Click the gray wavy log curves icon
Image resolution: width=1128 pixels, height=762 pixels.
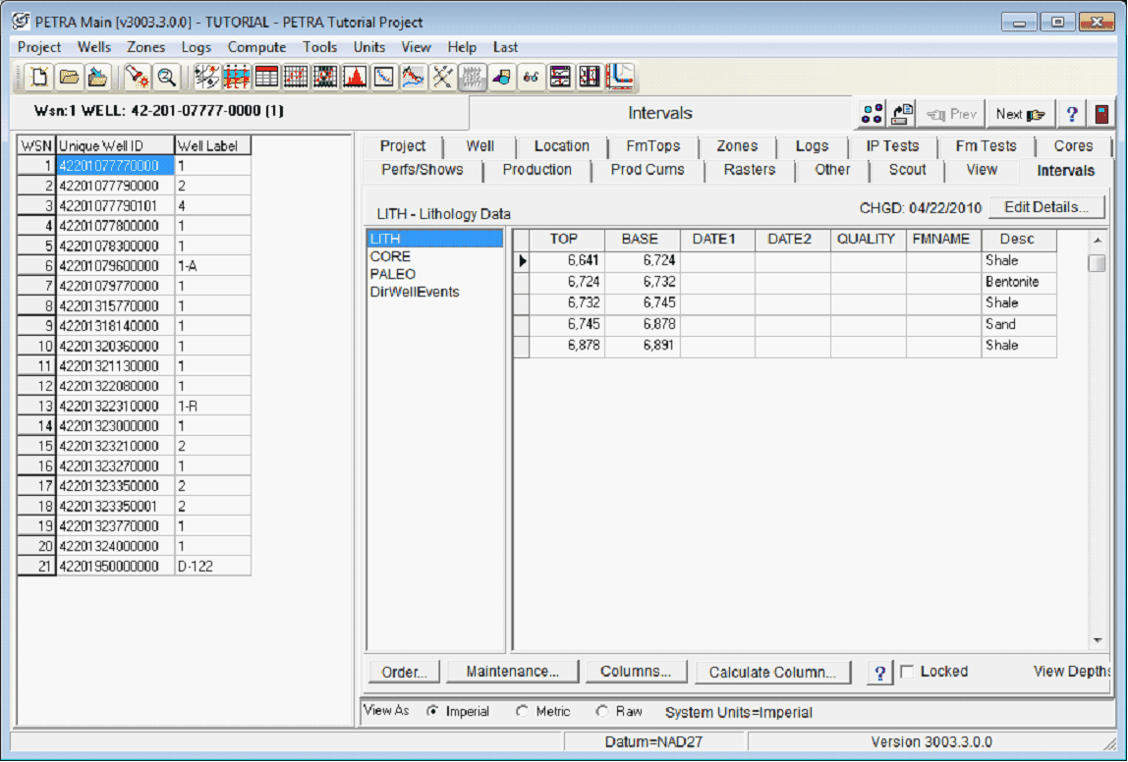[x=473, y=77]
